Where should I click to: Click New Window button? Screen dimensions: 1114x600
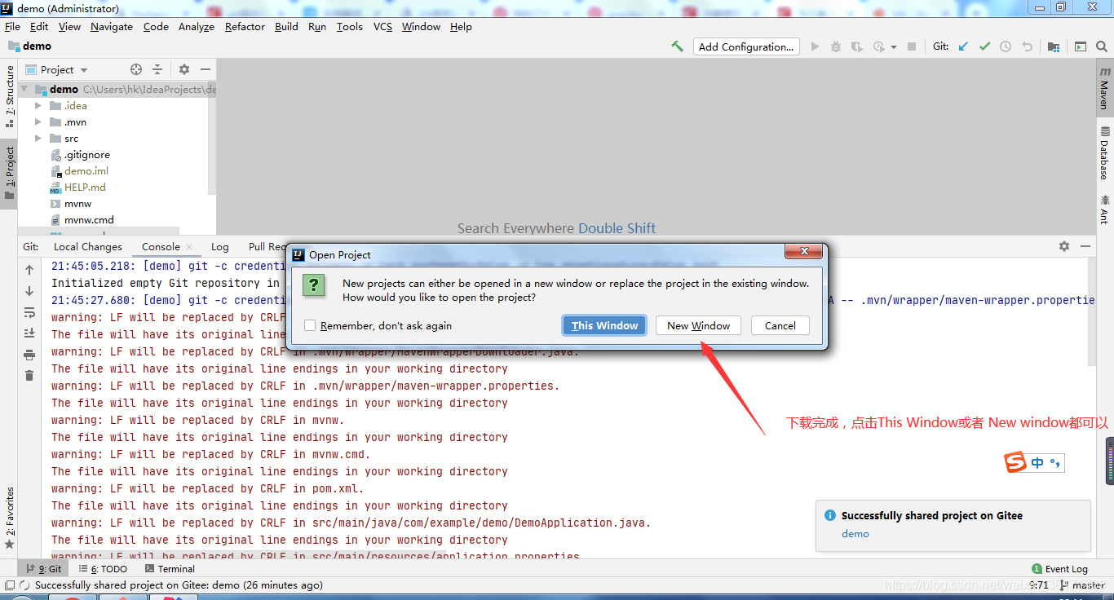pyautogui.click(x=698, y=325)
